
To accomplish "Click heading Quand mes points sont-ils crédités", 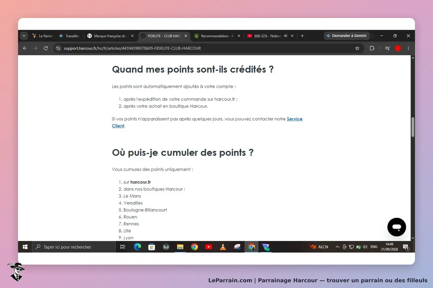I will [193, 69].
